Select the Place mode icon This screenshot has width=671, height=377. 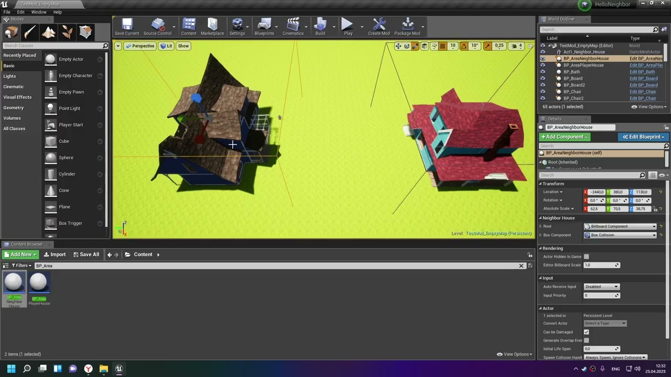click(12, 32)
